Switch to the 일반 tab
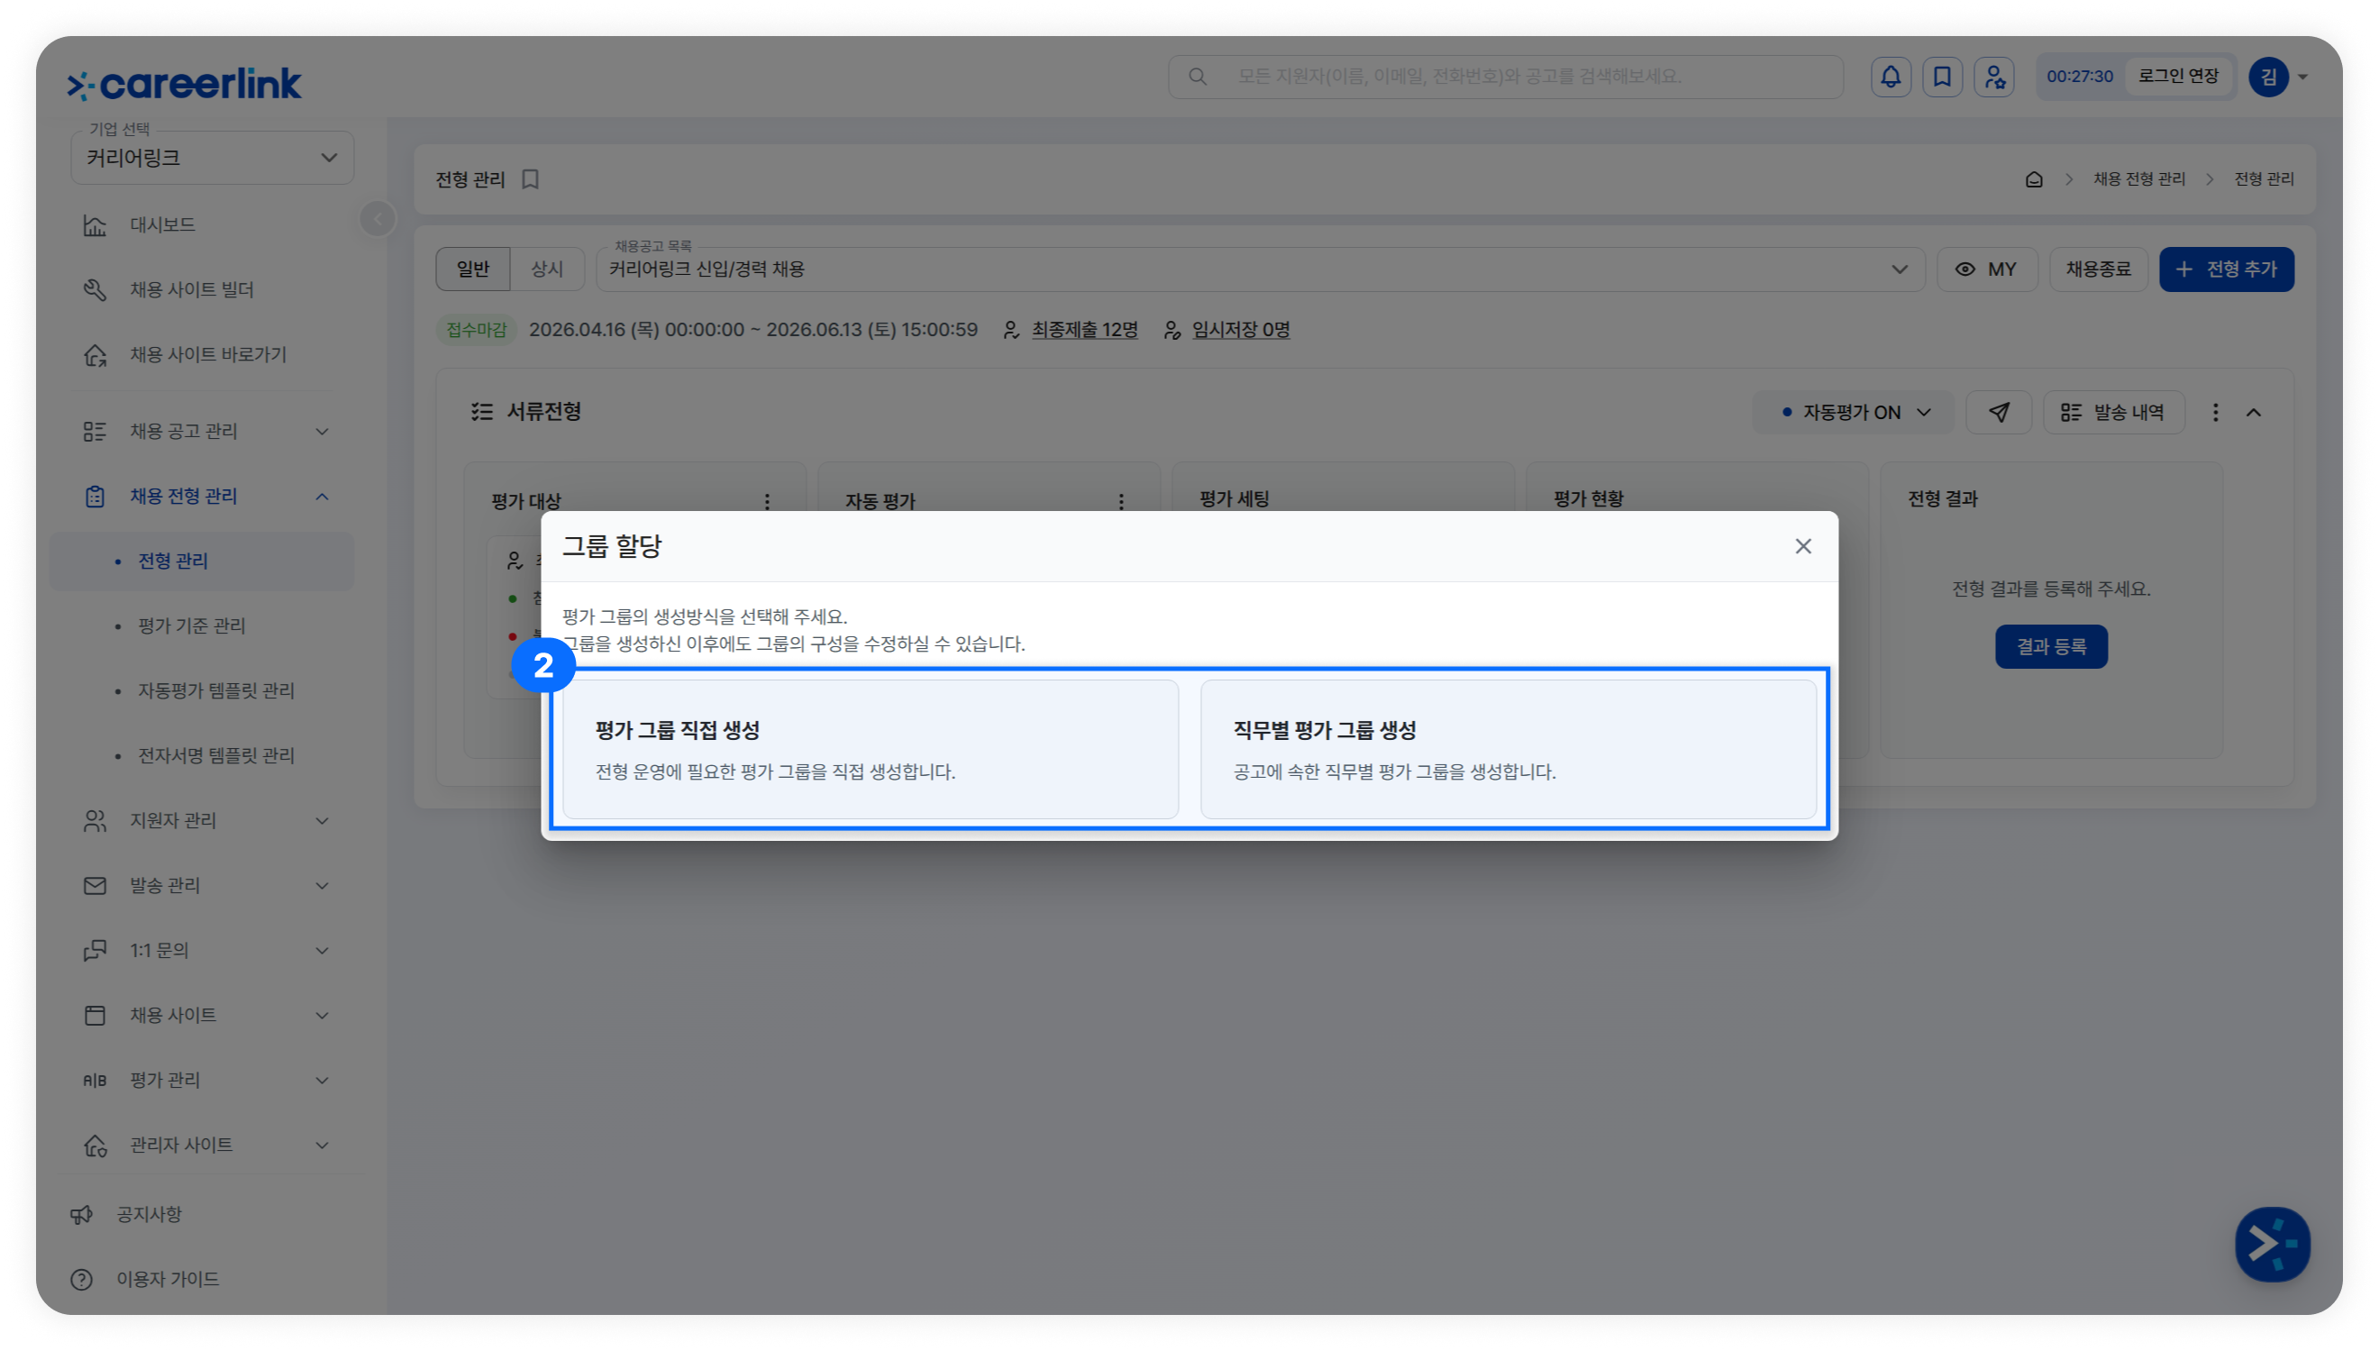 [473, 269]
